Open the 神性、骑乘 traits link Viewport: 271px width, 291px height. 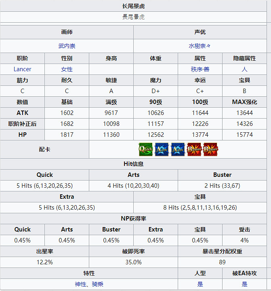coord(89,284)
